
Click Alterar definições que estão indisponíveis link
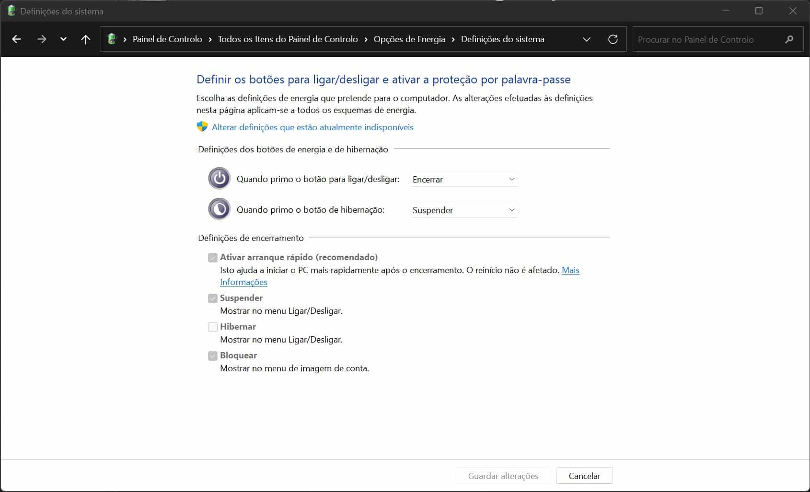[312, 127]
